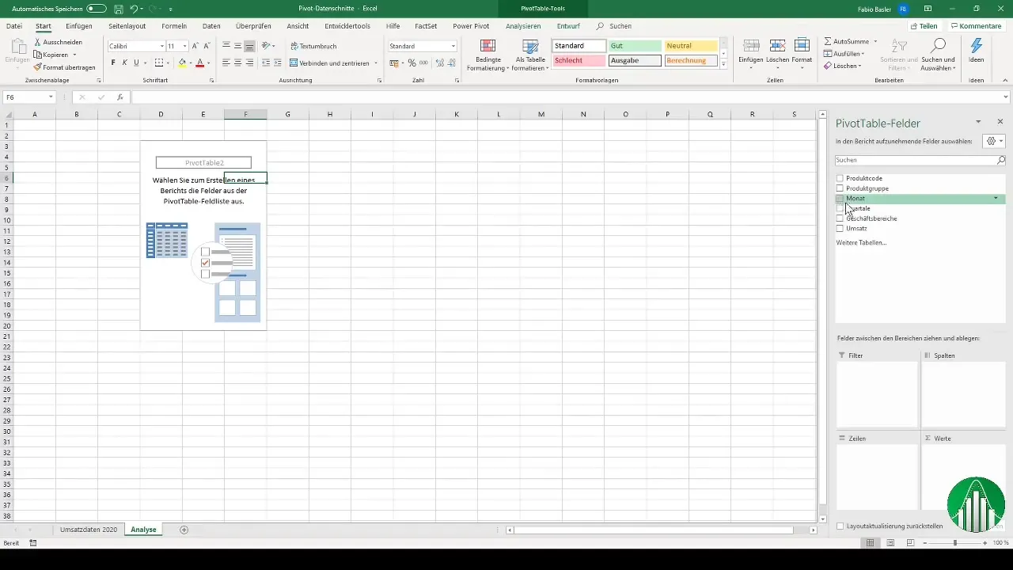Click the PivotTable fields Suchen box

click(920, 160)
